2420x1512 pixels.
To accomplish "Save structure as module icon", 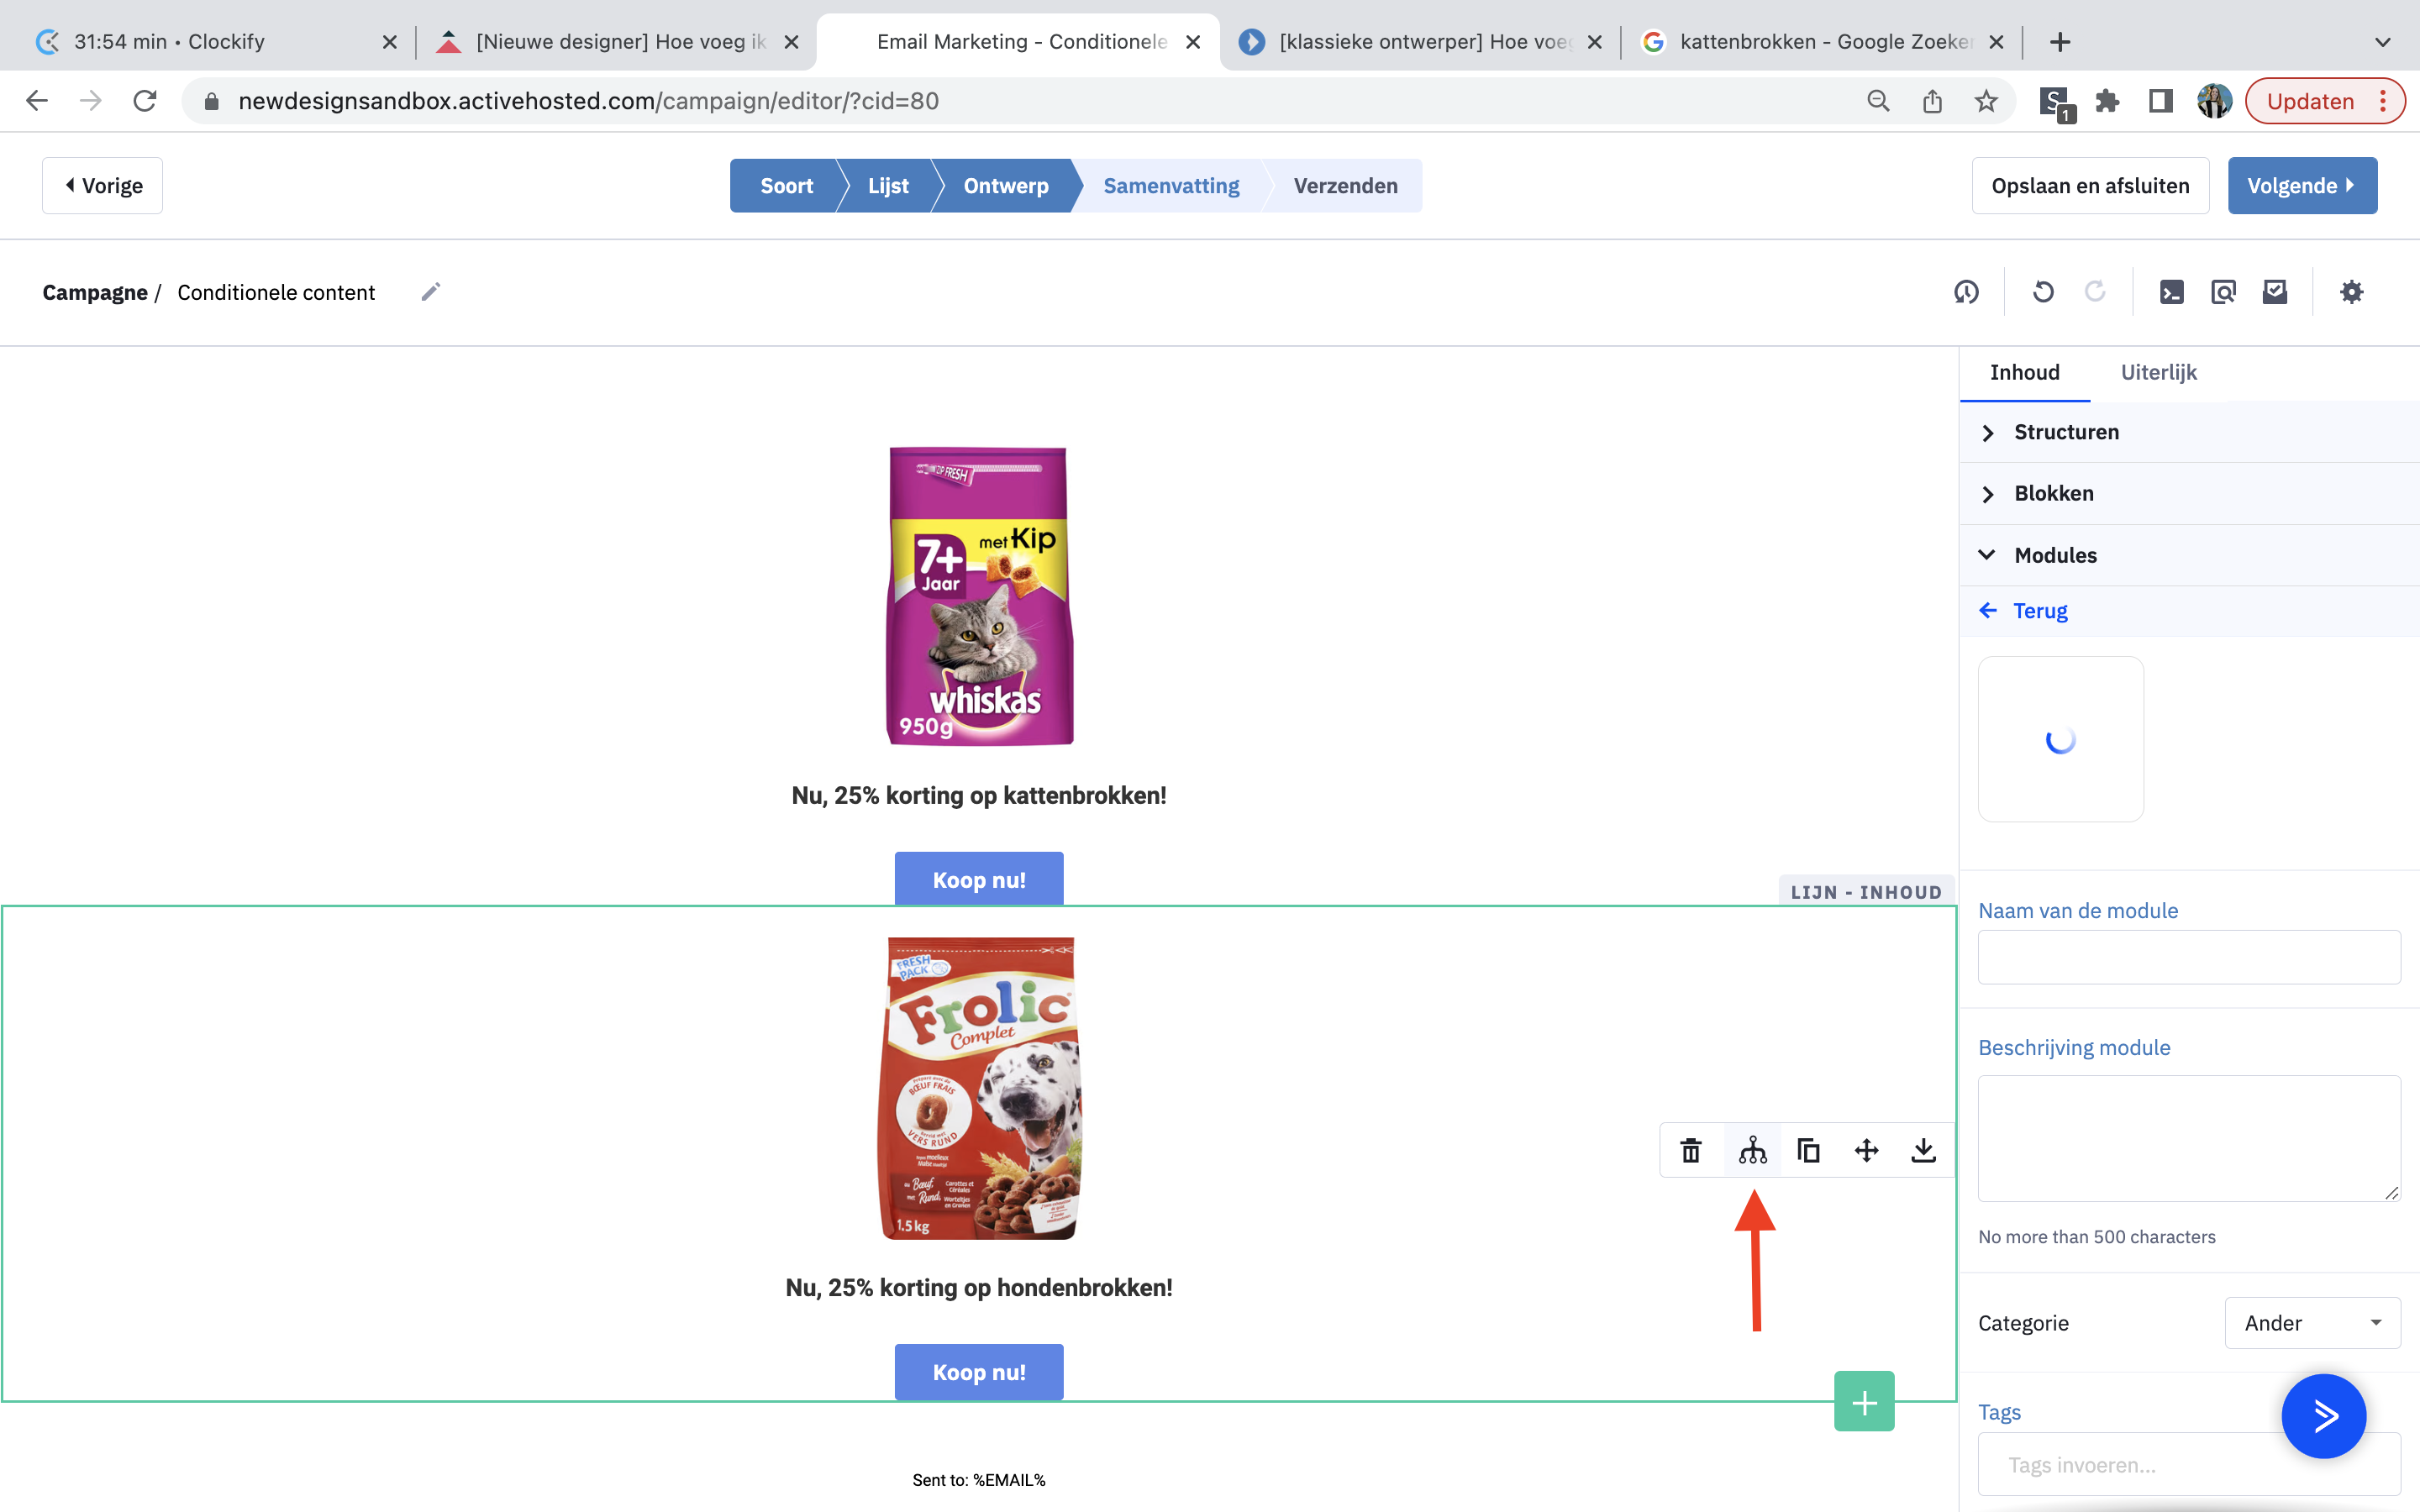I will click(1923, 1150).
